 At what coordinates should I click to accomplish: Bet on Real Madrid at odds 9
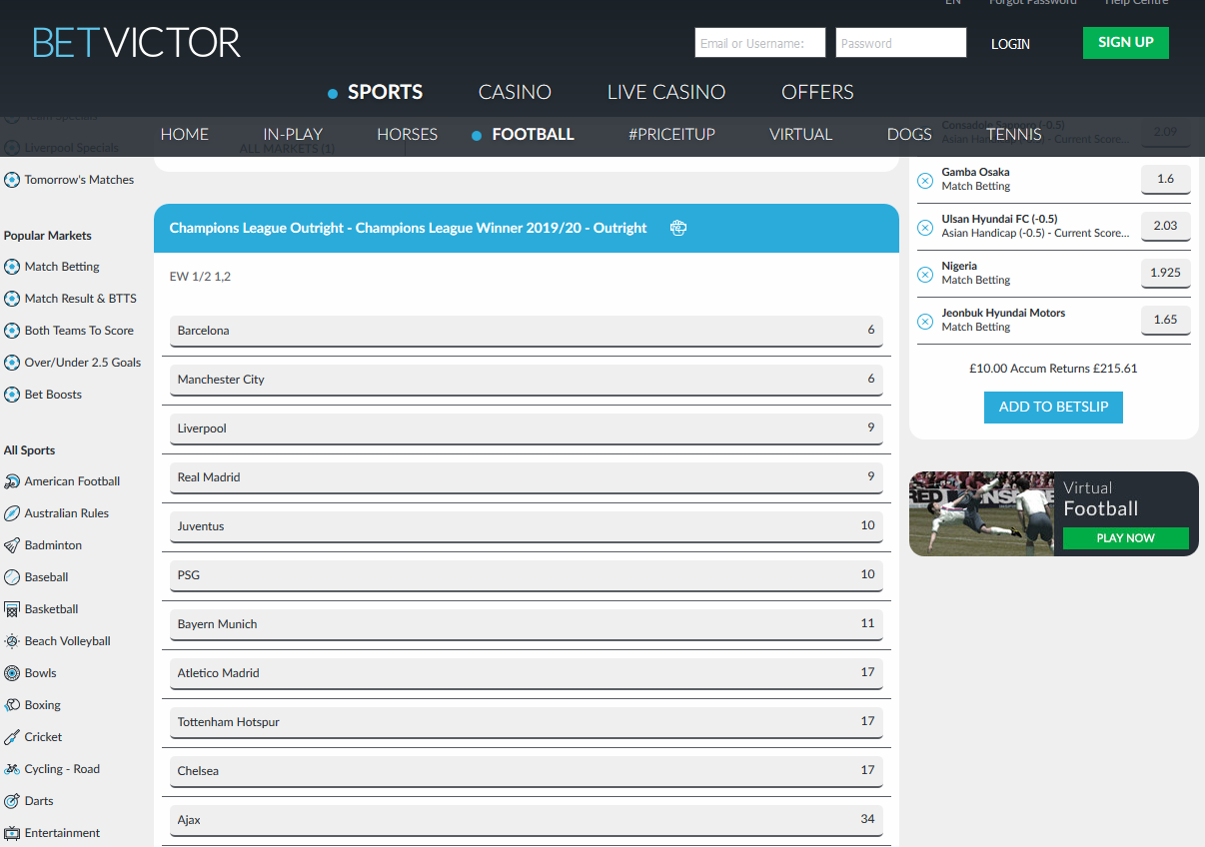pyautogui.click(x=527, y=477)
